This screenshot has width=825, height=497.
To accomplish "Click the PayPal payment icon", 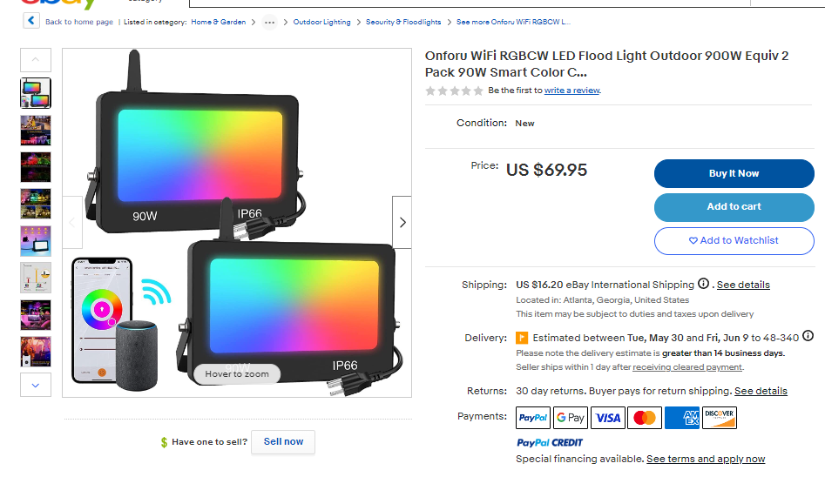I will (533, 418).
